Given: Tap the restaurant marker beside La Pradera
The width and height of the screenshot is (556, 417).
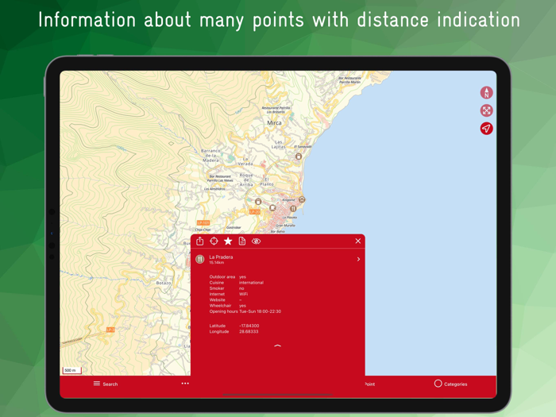Looking at the screenshot, I should click(200, 259).
